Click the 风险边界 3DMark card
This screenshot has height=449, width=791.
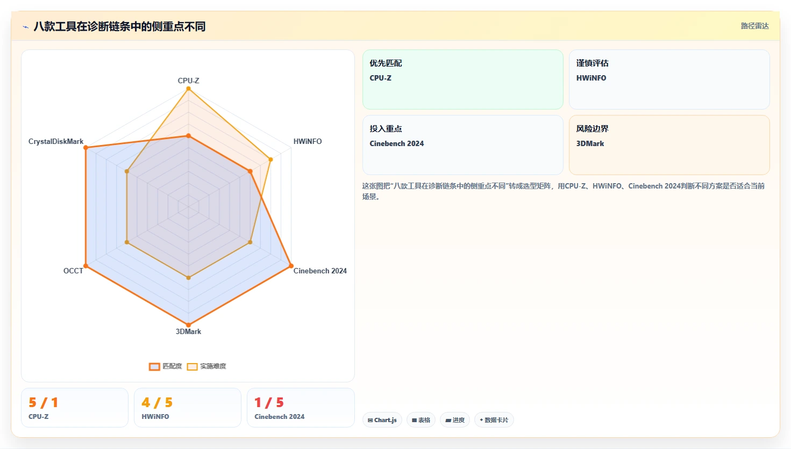coord(669,145)
